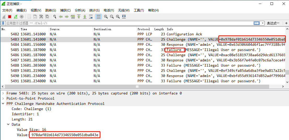Click the reload capture file icon

47,17
